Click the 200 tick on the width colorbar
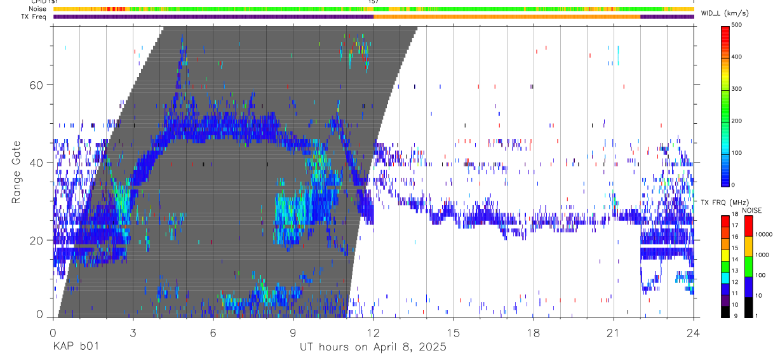 [x=737, y=121]
